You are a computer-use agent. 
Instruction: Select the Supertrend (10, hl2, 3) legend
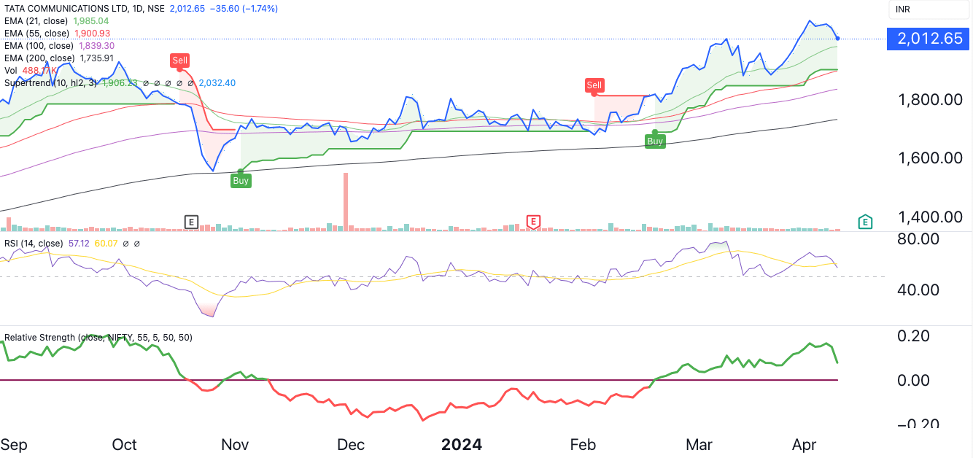coord(50,83)
